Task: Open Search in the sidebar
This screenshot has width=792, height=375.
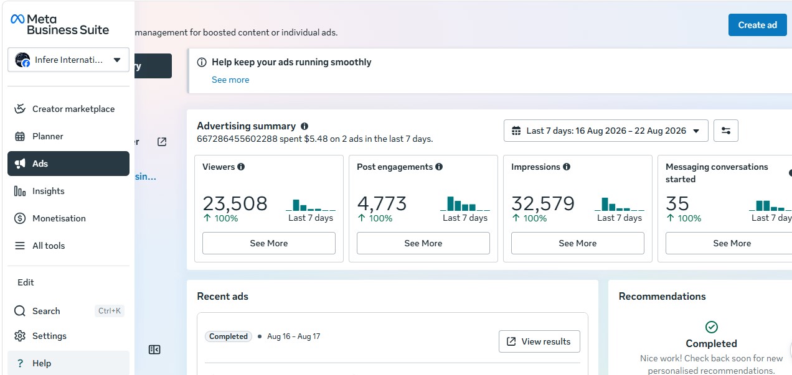Action: (x=68, y=311)
